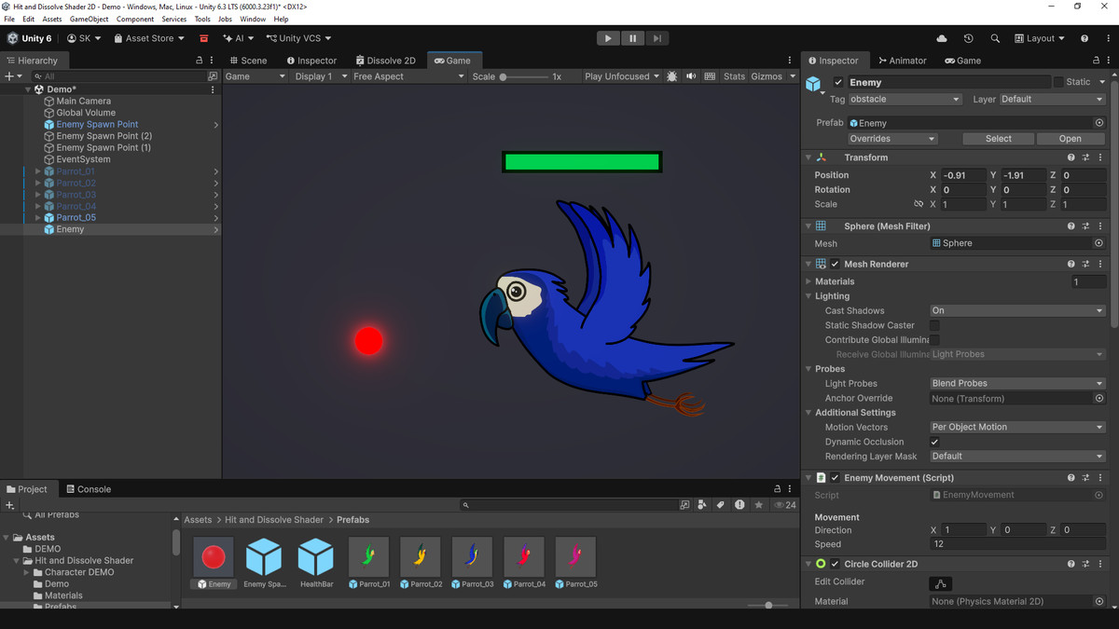1119x629 pixels.
Task: Click the global search magnifier icon
Action: pyautogui.click(x=995, y=38)
